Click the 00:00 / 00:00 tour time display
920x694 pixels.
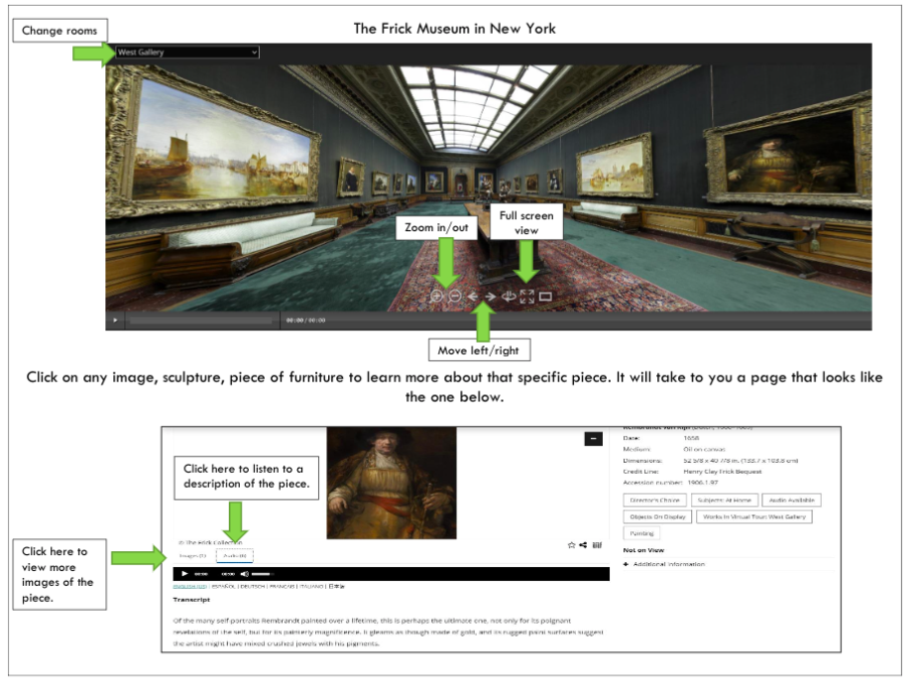(x=305, y=320)
